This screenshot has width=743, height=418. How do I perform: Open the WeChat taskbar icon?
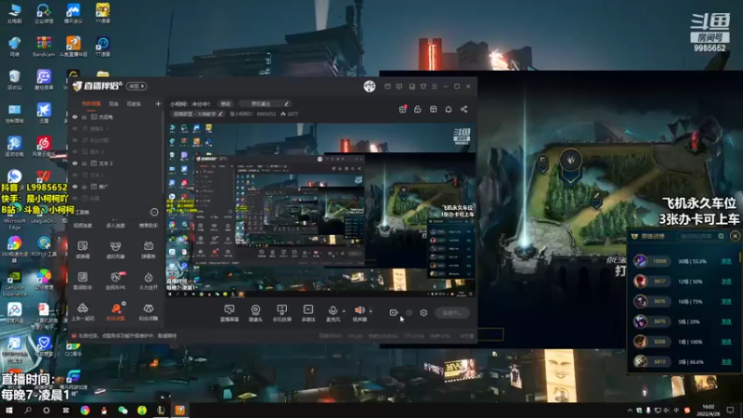pyautogui.click(x=123, y=410)
